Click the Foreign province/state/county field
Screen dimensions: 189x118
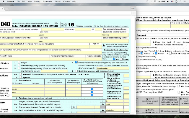68,59
